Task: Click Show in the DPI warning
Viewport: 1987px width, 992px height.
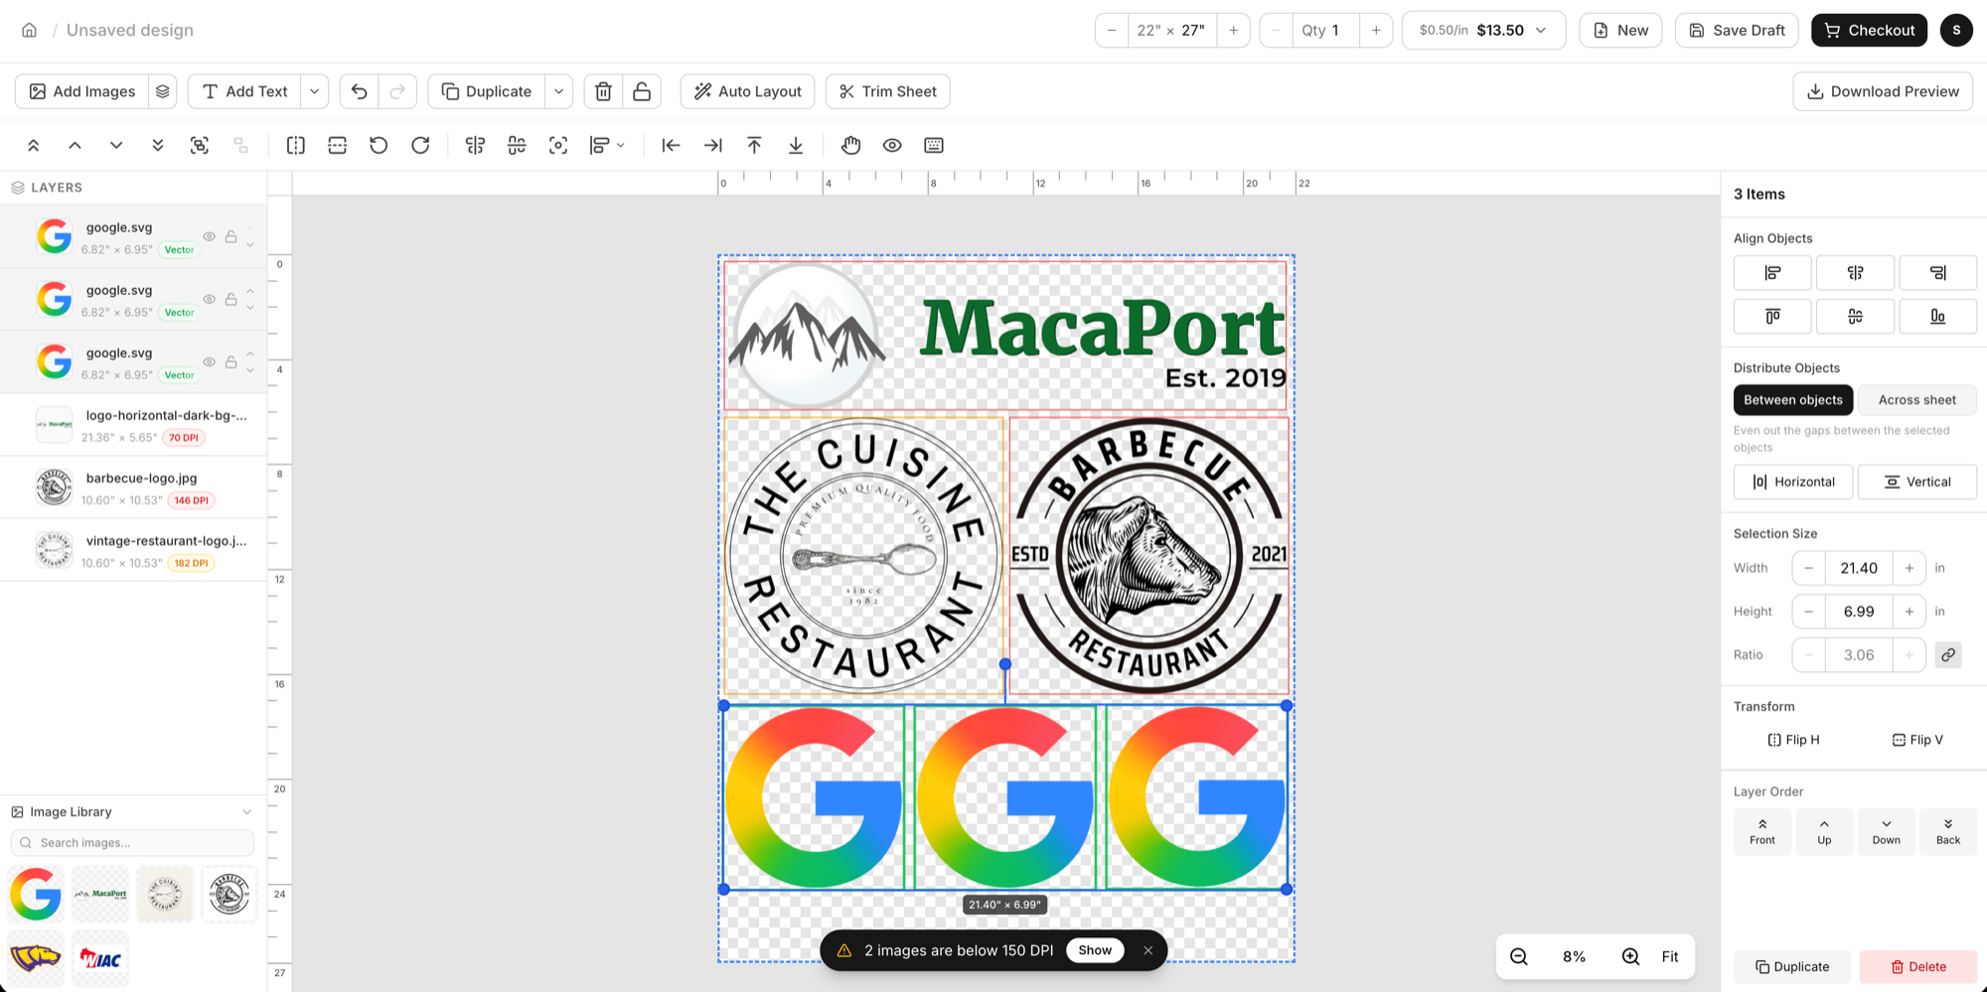Action: [x=1095, y=950]
